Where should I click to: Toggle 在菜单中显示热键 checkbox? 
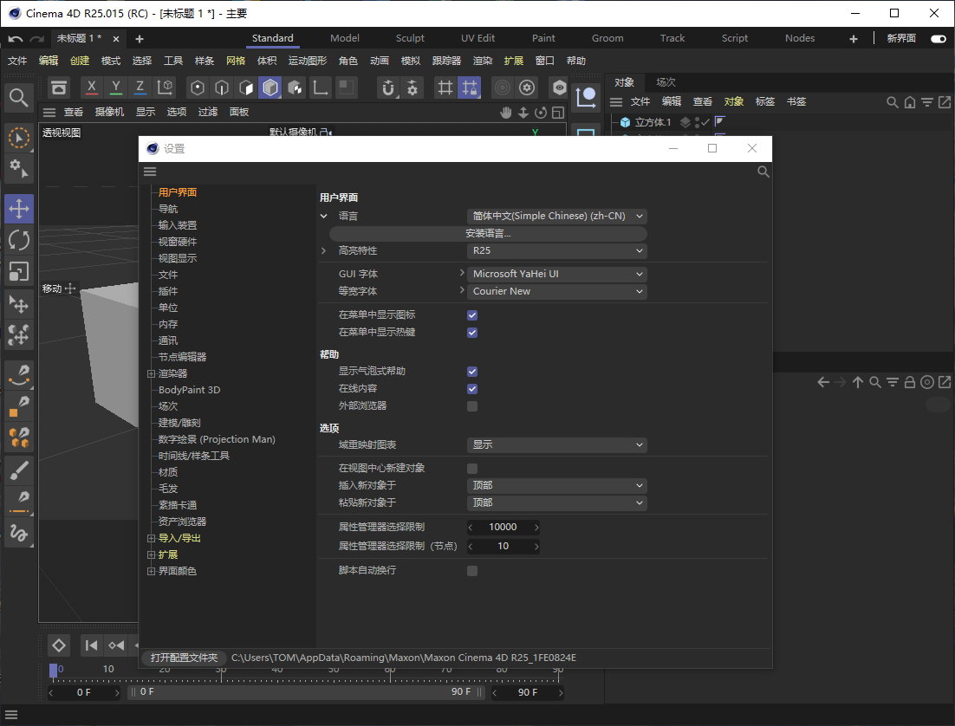click(x=472, y=333)
